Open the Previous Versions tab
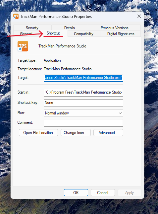 tap(114, 28)
